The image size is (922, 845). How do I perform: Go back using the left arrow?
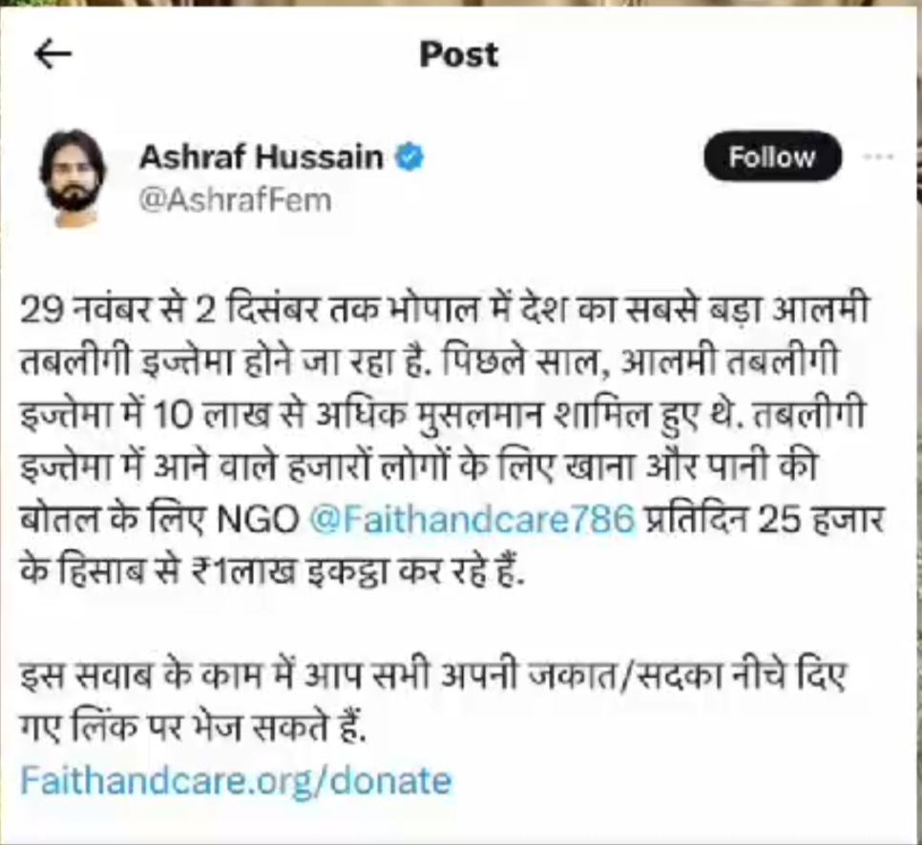tap(52, 54)
